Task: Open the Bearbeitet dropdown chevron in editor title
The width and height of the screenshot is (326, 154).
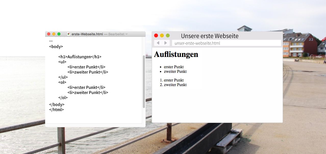Action: [127, 34]
